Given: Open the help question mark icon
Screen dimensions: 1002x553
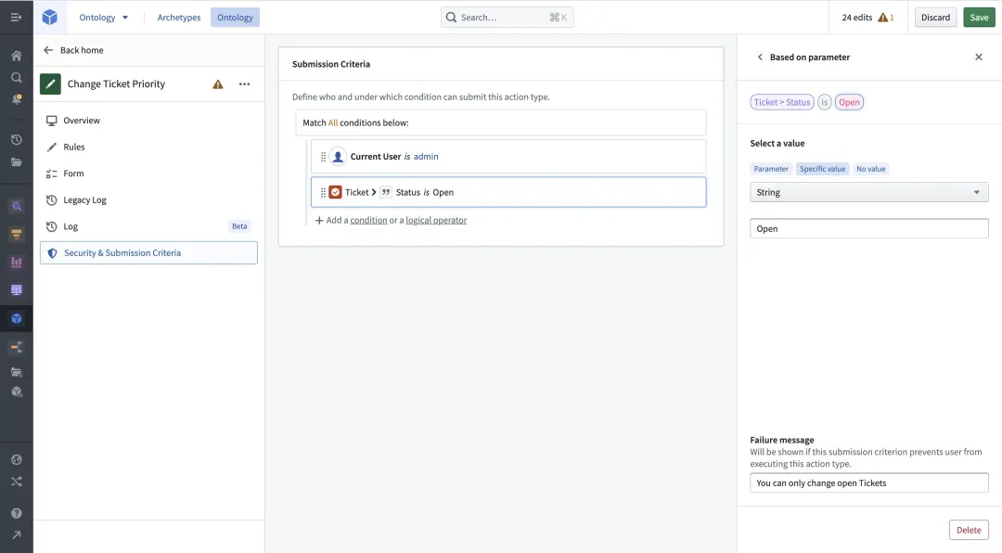Looking at the screenshot, I should point(16,513).
